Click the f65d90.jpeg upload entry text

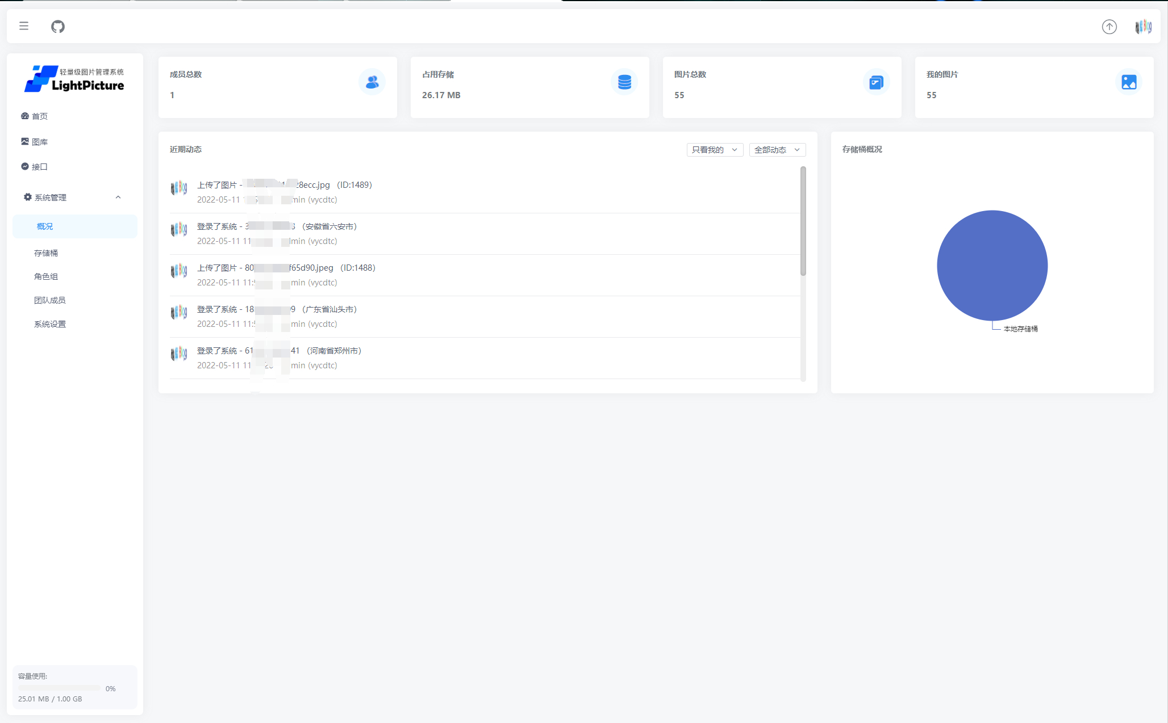point(286,268)
